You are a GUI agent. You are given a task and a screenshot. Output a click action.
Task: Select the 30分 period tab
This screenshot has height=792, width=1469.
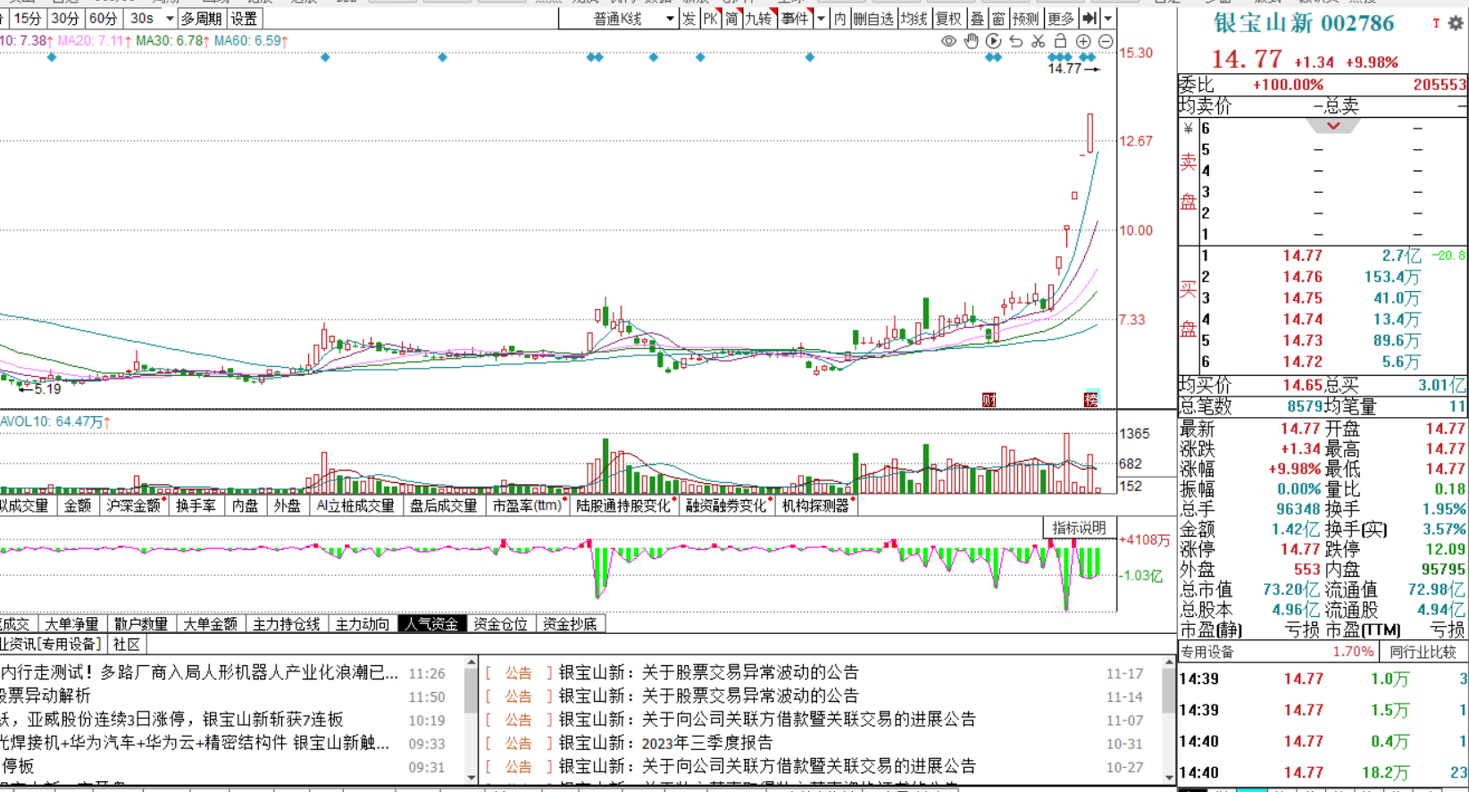tap(64, 18)
